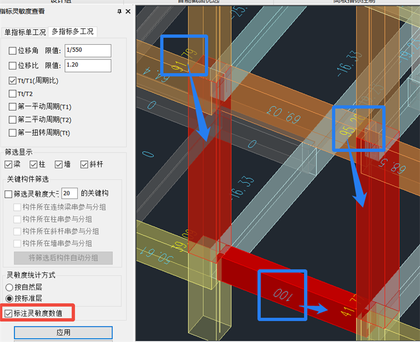This screenshot has height=342, width=420.
Task: Click the 位移角 limit value field
Action: tap(87, 51)
